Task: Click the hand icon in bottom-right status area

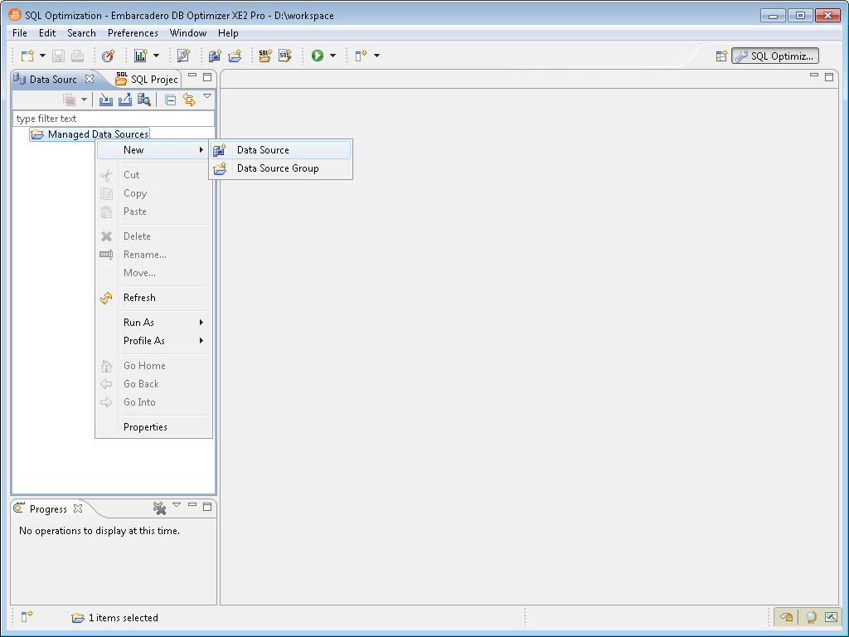Action: pos(786,617)
